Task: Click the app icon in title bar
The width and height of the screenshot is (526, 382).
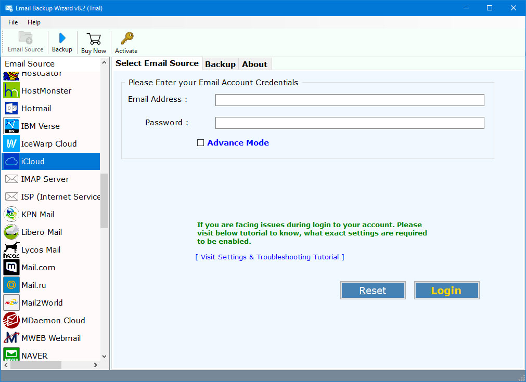Action: point(9,8)
